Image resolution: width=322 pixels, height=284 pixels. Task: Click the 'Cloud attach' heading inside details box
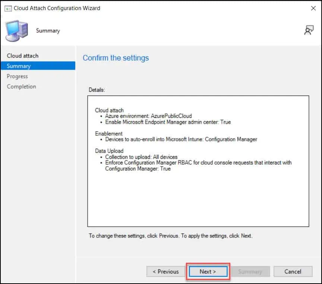109,110
